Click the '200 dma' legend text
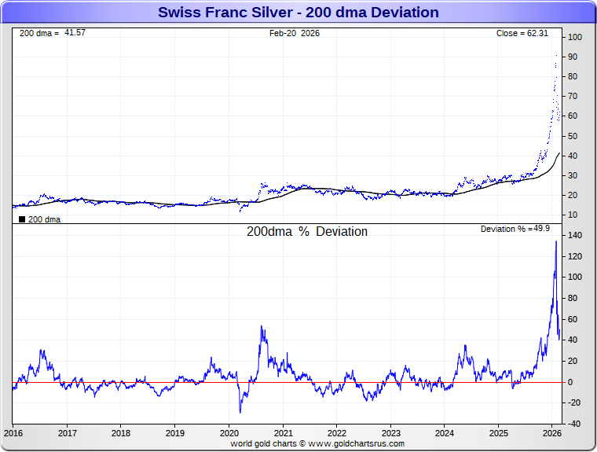The height and width of the screenshot is (452, 597). pos(44,219)
